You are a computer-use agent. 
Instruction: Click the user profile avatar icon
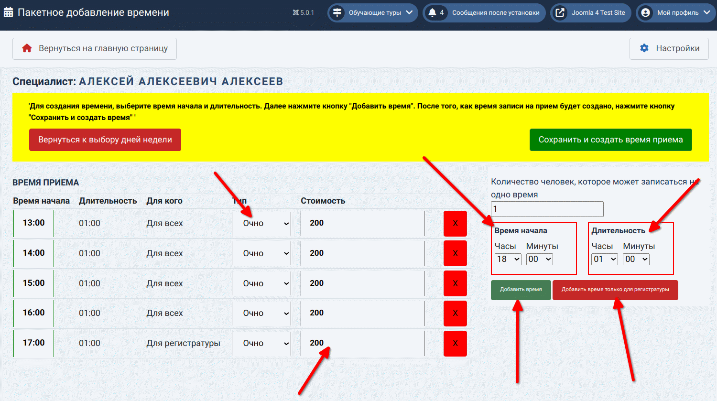(x=645, y=13)
